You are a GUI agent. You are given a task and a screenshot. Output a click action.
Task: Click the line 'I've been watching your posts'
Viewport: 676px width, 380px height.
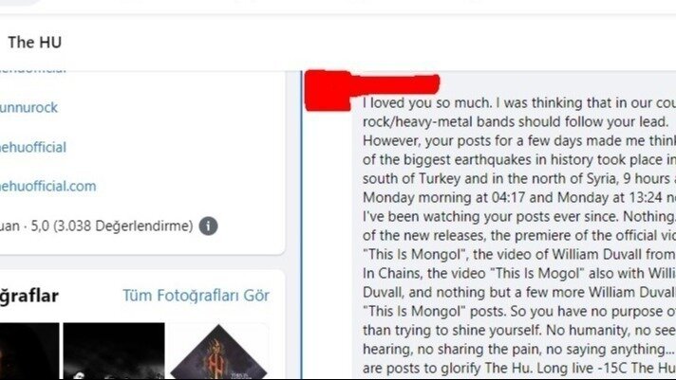[519, 216]
